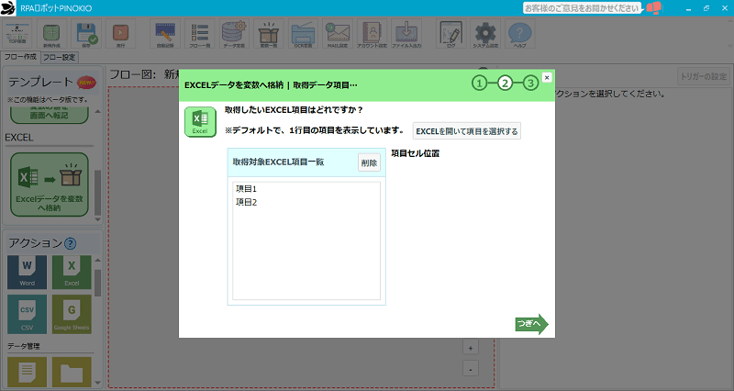Viewport: 734px width, 391px height.
Task: Select the Word action tile
Action: coord(28,272)
